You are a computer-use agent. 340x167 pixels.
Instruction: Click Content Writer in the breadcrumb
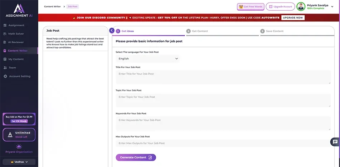click(x=52, y=6)
